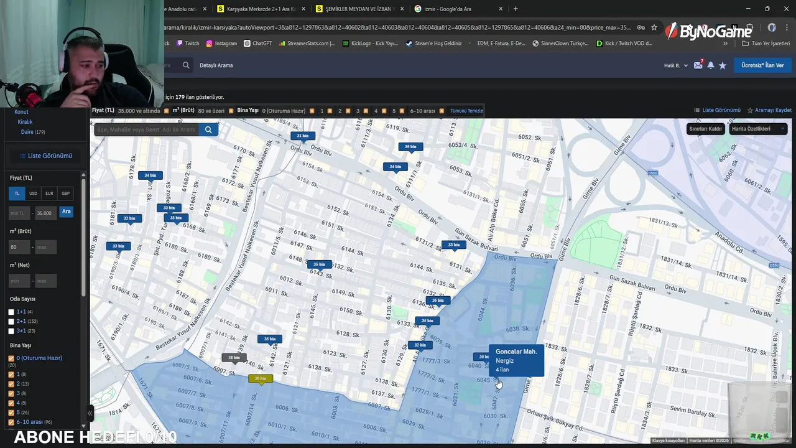Uncheck '0 (Oturuma Hazır)' building age
This screenshot has width=796, height=448.
(x=11, y=358)
